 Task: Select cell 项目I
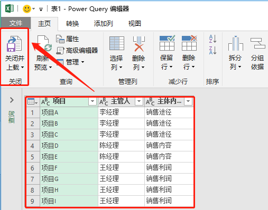coord(69,201)
